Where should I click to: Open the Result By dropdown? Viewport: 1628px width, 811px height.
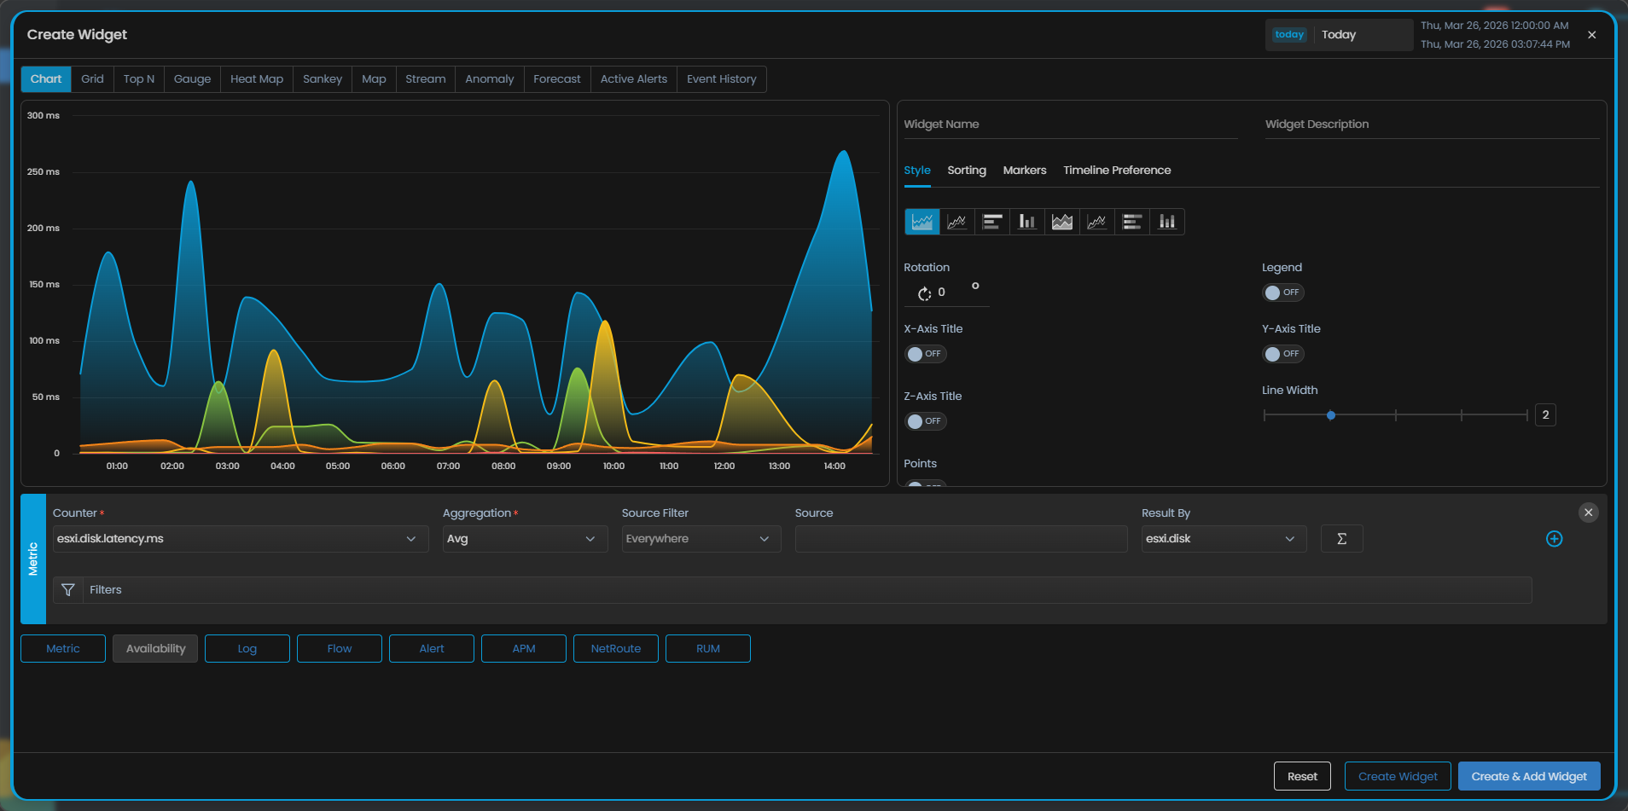1223,539
